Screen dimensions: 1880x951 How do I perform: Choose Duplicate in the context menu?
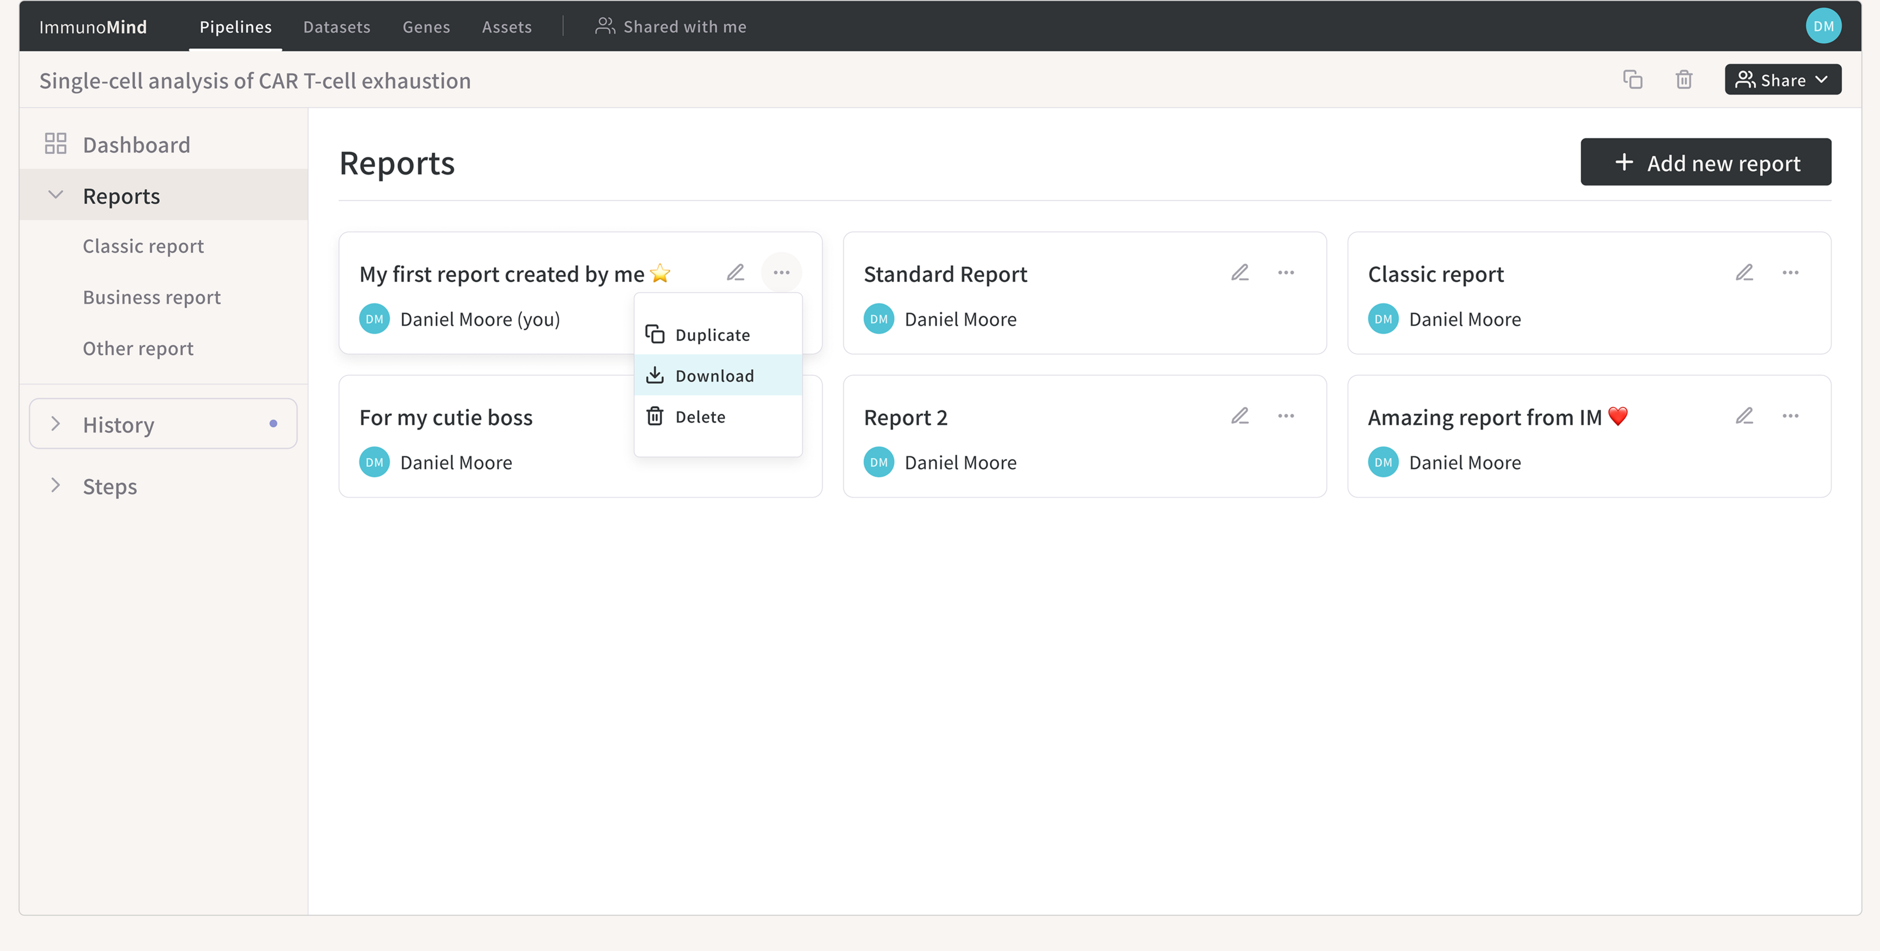711,335
